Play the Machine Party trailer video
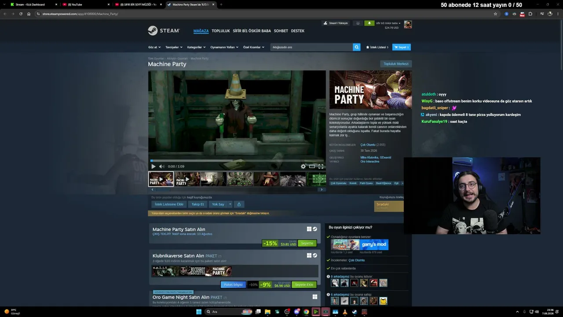The height and width of the screenshot is (317, 563). coord(153,166)
